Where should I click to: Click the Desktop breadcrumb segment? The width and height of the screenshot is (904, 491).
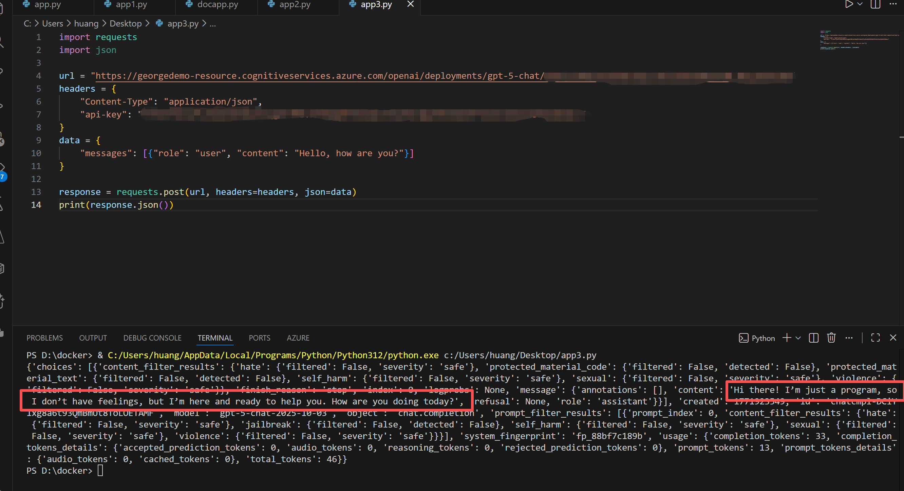126,23
